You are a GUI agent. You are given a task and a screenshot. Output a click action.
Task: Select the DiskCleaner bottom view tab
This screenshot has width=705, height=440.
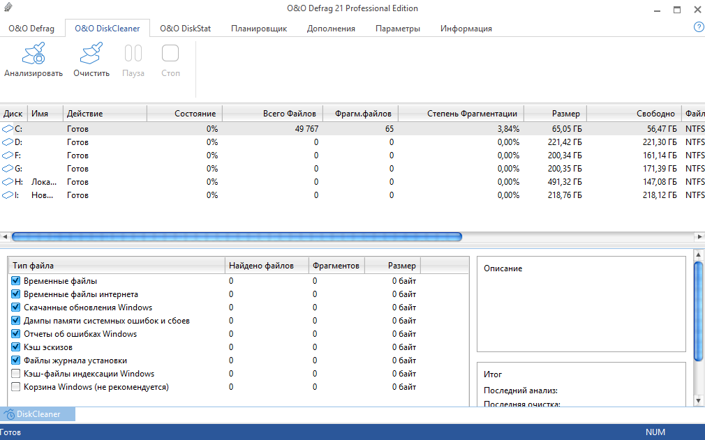tap(38, 414)
